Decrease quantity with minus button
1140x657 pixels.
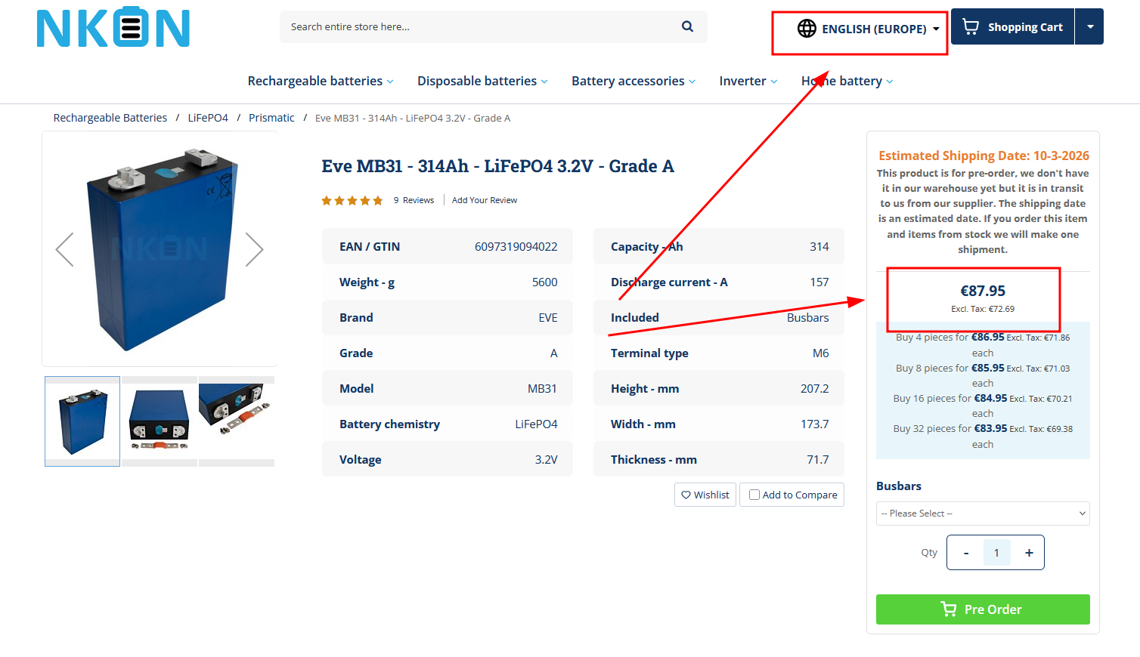965,553
